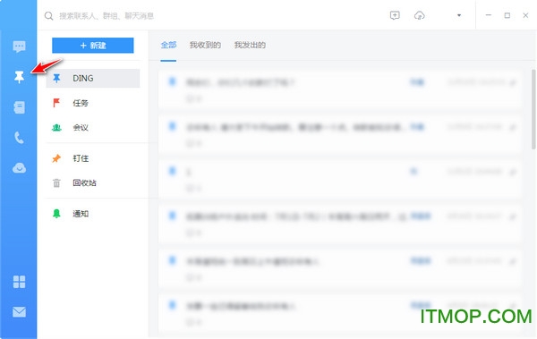Open the DING pin icon in sidebar
This screenshot has height=339, width=537.
click(19, 77)
